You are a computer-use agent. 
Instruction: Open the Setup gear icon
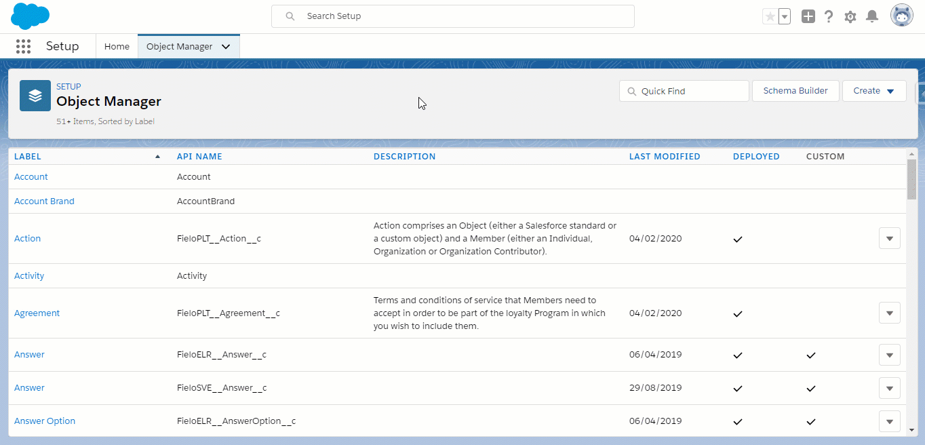point(850,16)
